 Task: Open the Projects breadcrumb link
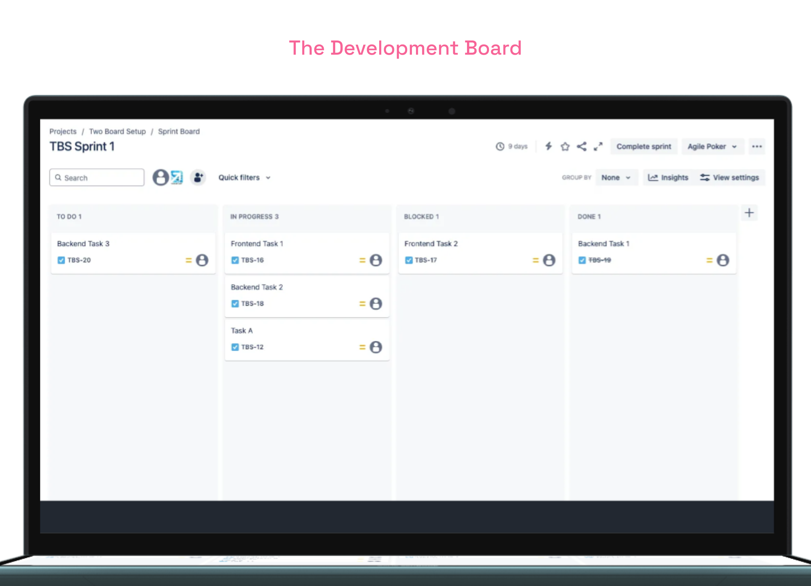63,131
